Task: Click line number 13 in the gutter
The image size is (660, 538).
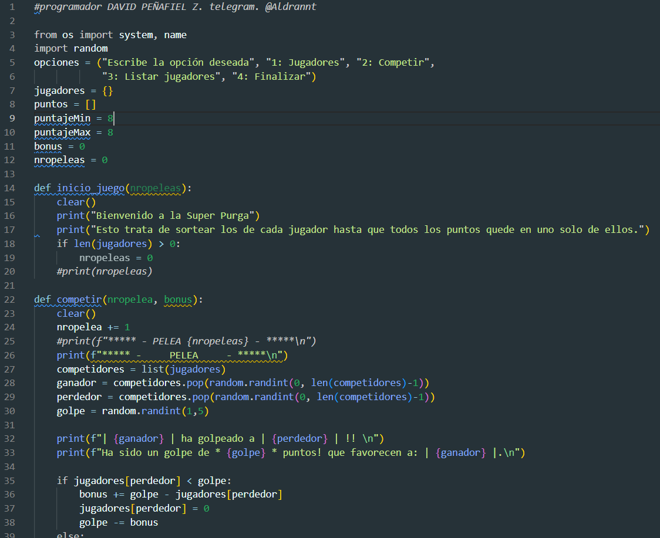Action: coord(9,174)
